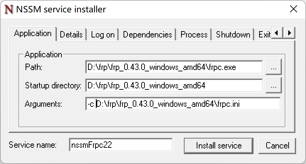Select the Log on tab
This screenshot has width=306, height=164.
pos(103,35)
